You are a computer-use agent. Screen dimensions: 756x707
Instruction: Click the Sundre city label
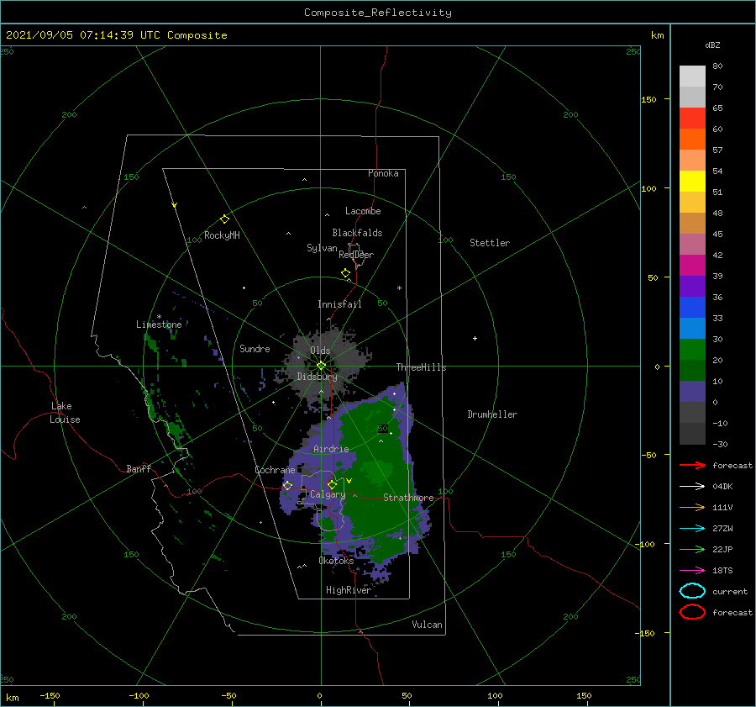255,348
